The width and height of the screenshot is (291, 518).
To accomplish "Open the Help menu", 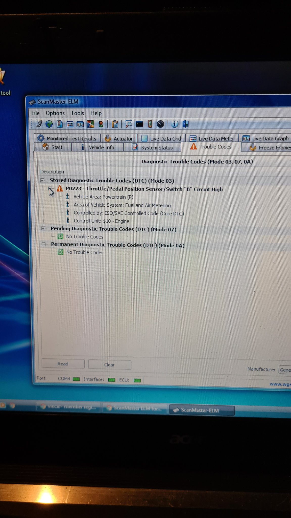I will pos(96,113).
